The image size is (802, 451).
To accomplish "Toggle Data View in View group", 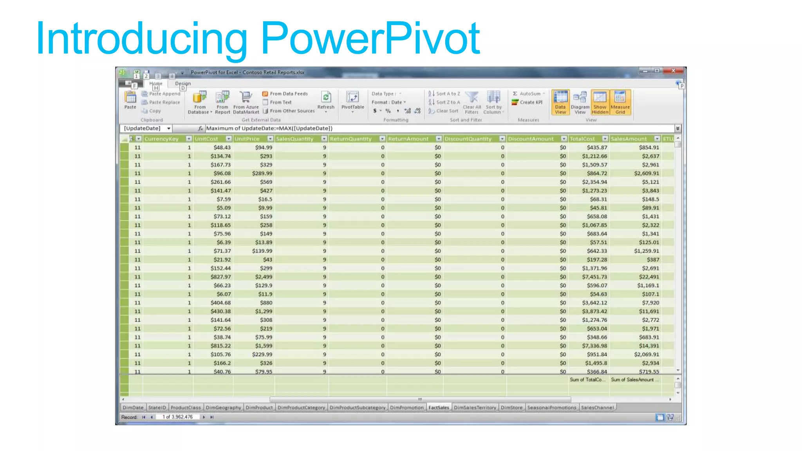I will tap(560, 103).
